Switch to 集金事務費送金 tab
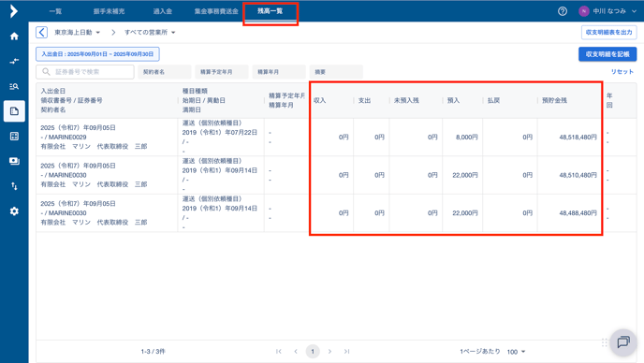Viewport: 644px width, 363px height. (x=216, y=11)
